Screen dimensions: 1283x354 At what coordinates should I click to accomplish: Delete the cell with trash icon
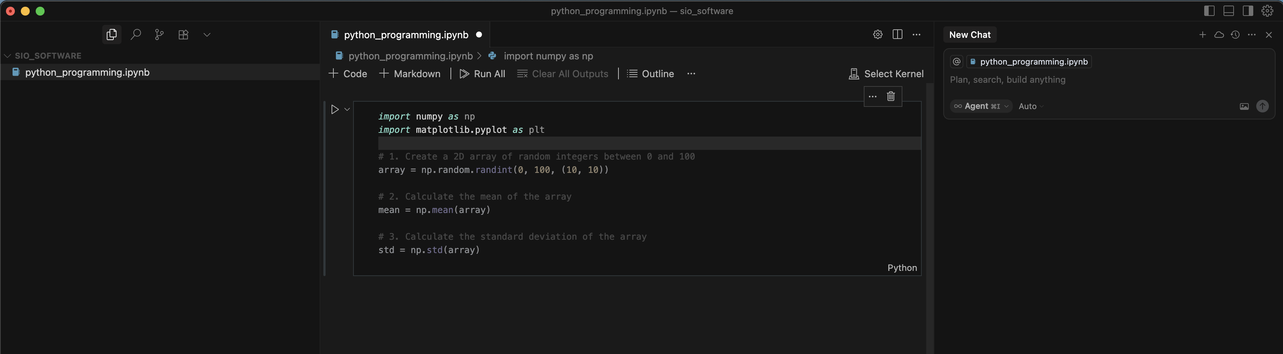click(891, 96)
